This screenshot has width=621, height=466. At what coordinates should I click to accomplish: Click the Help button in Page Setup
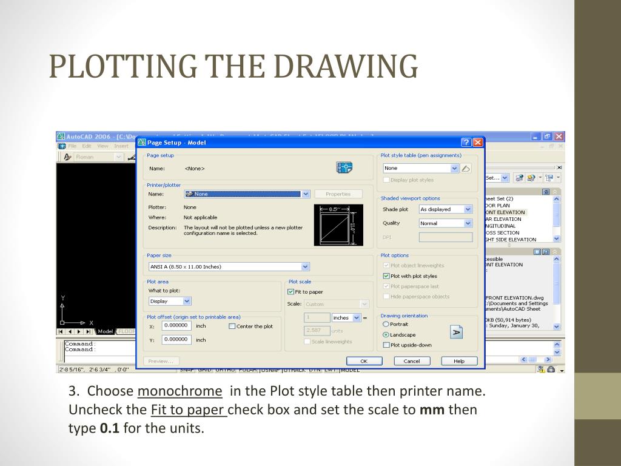pyautogui.click(x=460, y=361)
